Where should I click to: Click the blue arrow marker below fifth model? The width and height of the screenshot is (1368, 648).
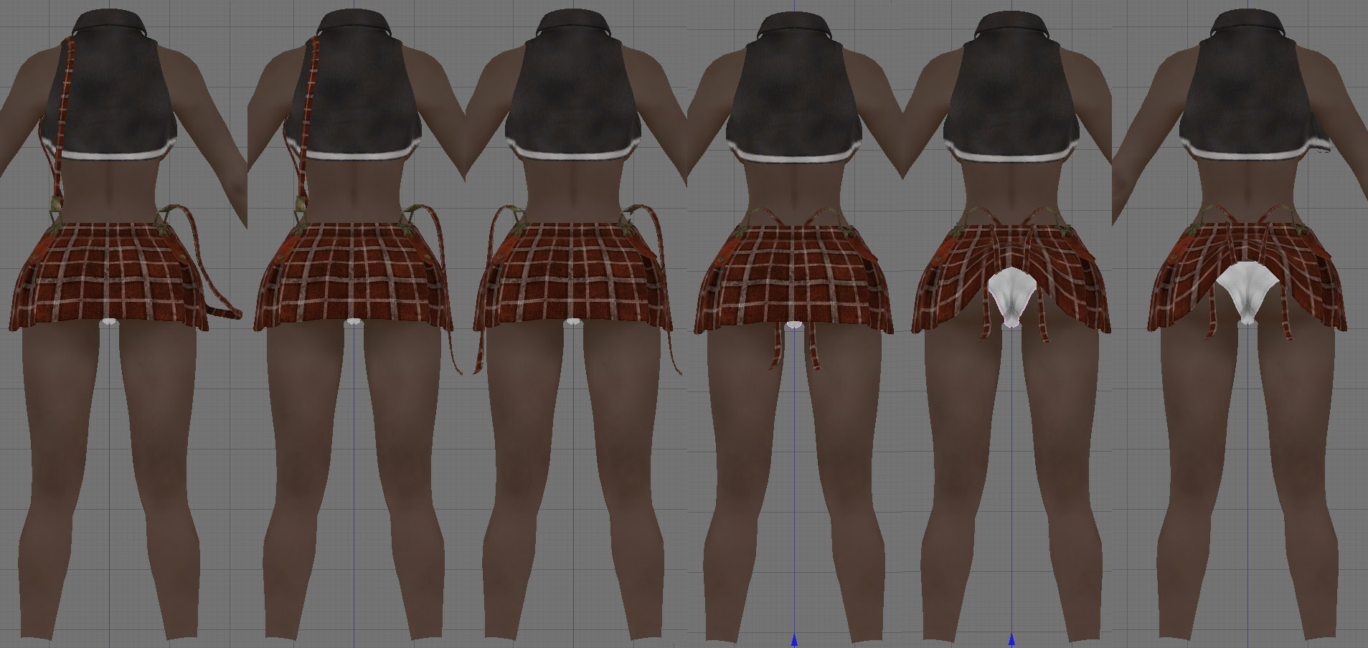1011,639
